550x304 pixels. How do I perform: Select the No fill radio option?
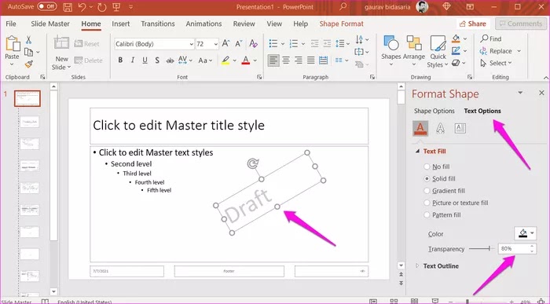point(427,167)
